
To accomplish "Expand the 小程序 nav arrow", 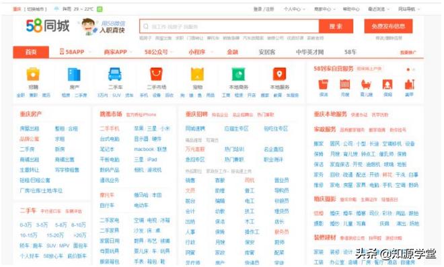I will coord(211,52).
